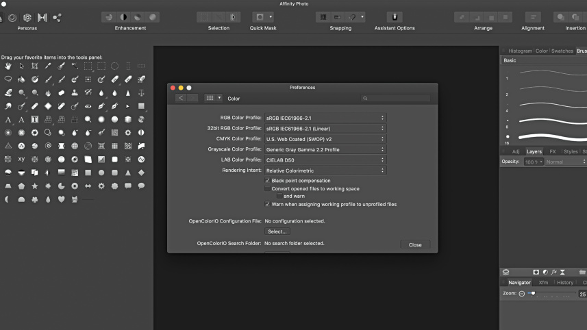587x330 pixels.
Task: Click the Close button in Preferences
Action: tap(415, 244)
